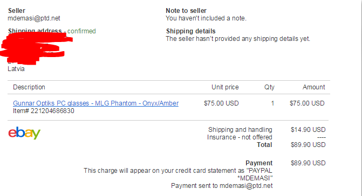Click the Qty column header
The height and width of the screenshot is (196, 362).
point(269,87)
